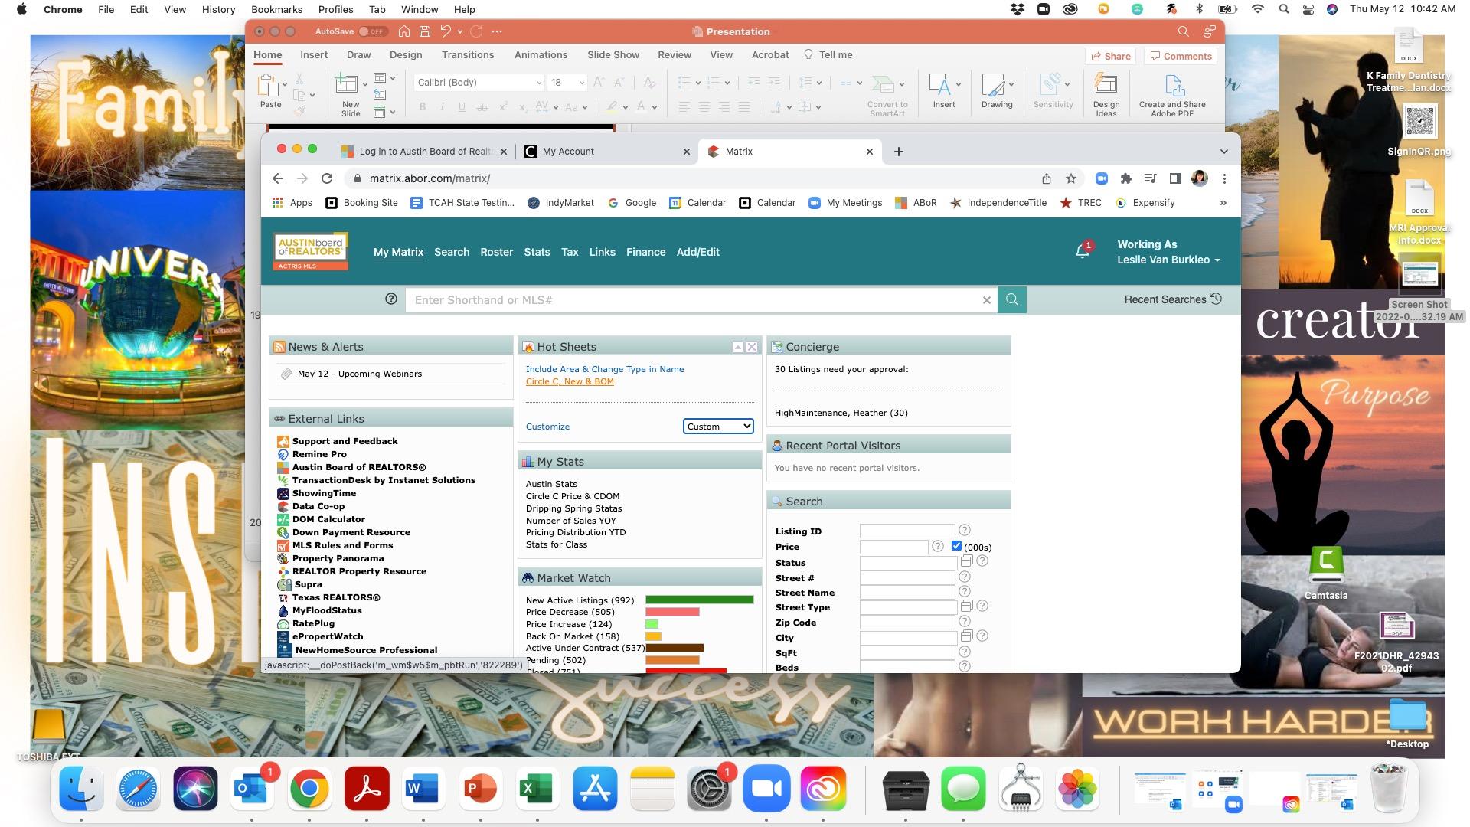Bookmark page with the star icon
Image resolution: width=1470 pixels, height=827 pixels.
(x=1070, y=178)
